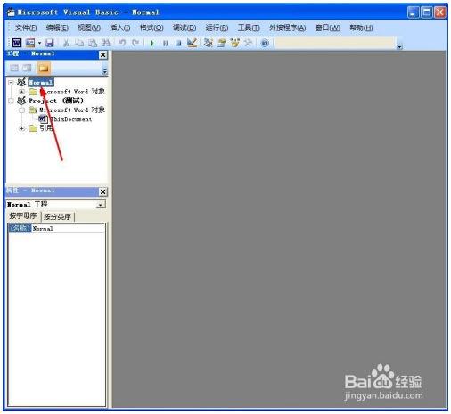Collapse the Project (测试) tree node
Screen dimensions: 451x414
tap(11, 101)
